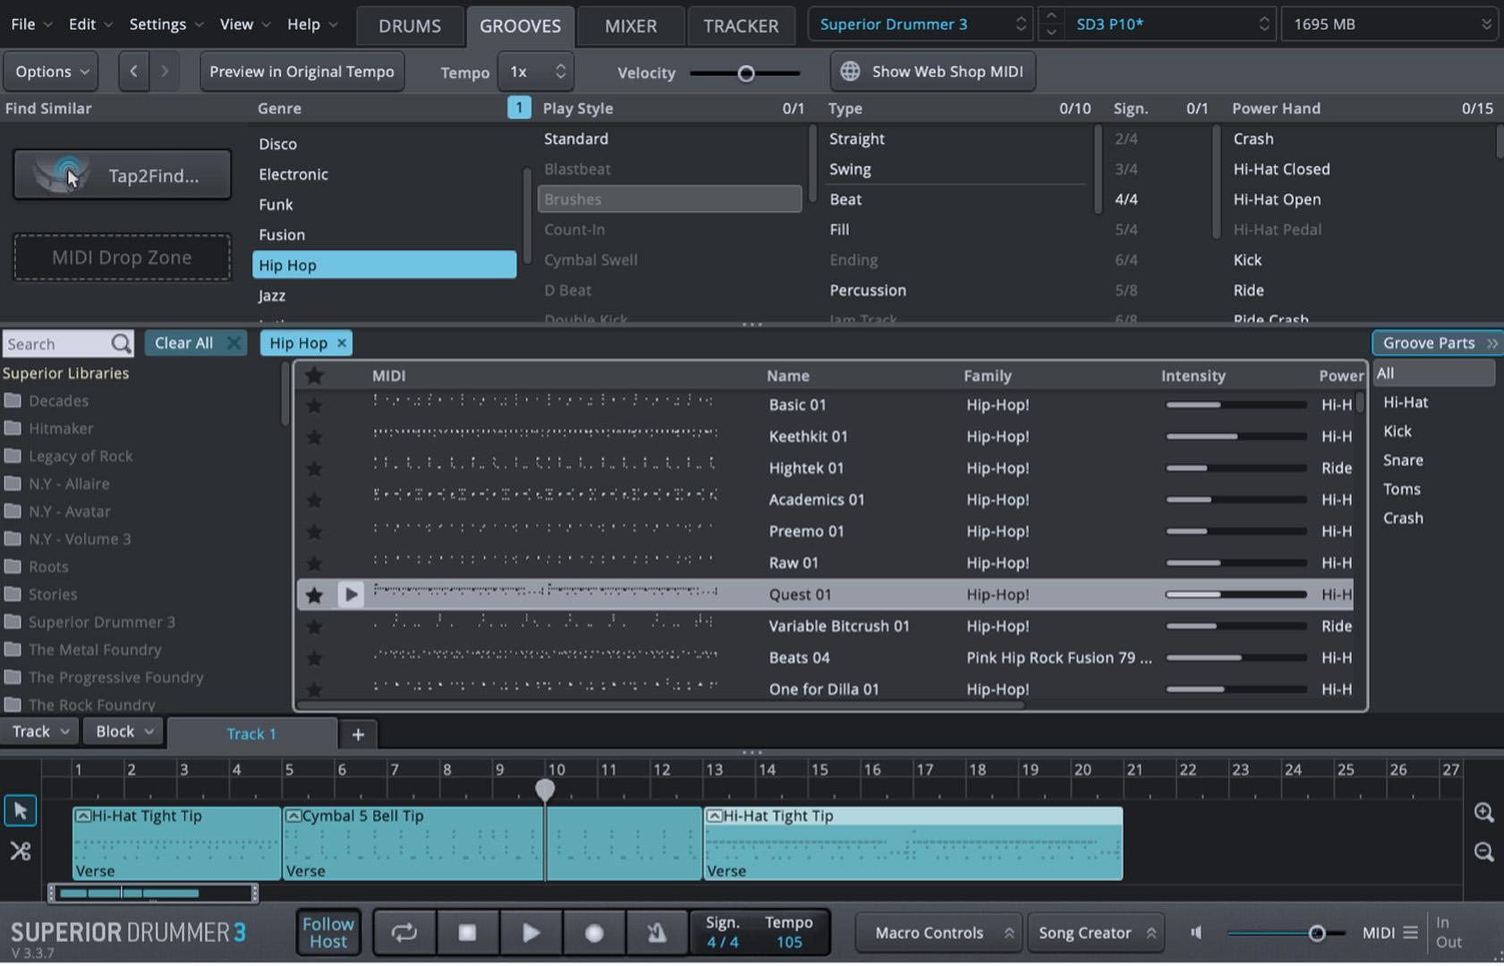Select the scissors cut tool for the timeline

[x=20, y=851]
